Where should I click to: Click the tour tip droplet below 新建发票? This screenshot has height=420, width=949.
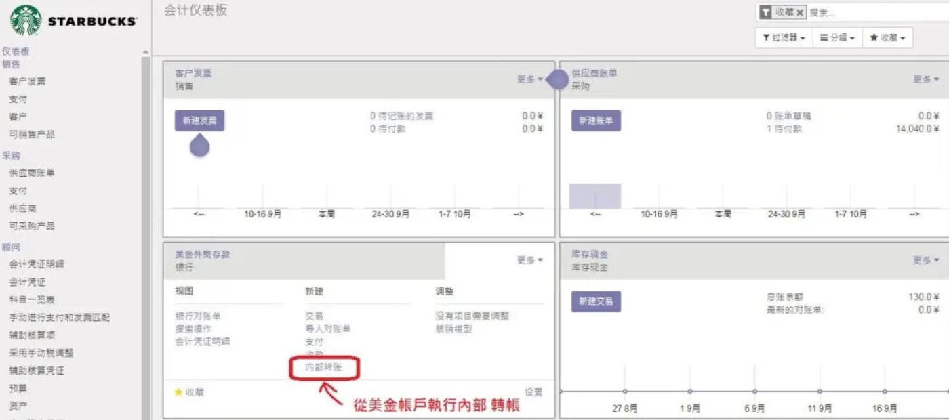click(199, 145)
